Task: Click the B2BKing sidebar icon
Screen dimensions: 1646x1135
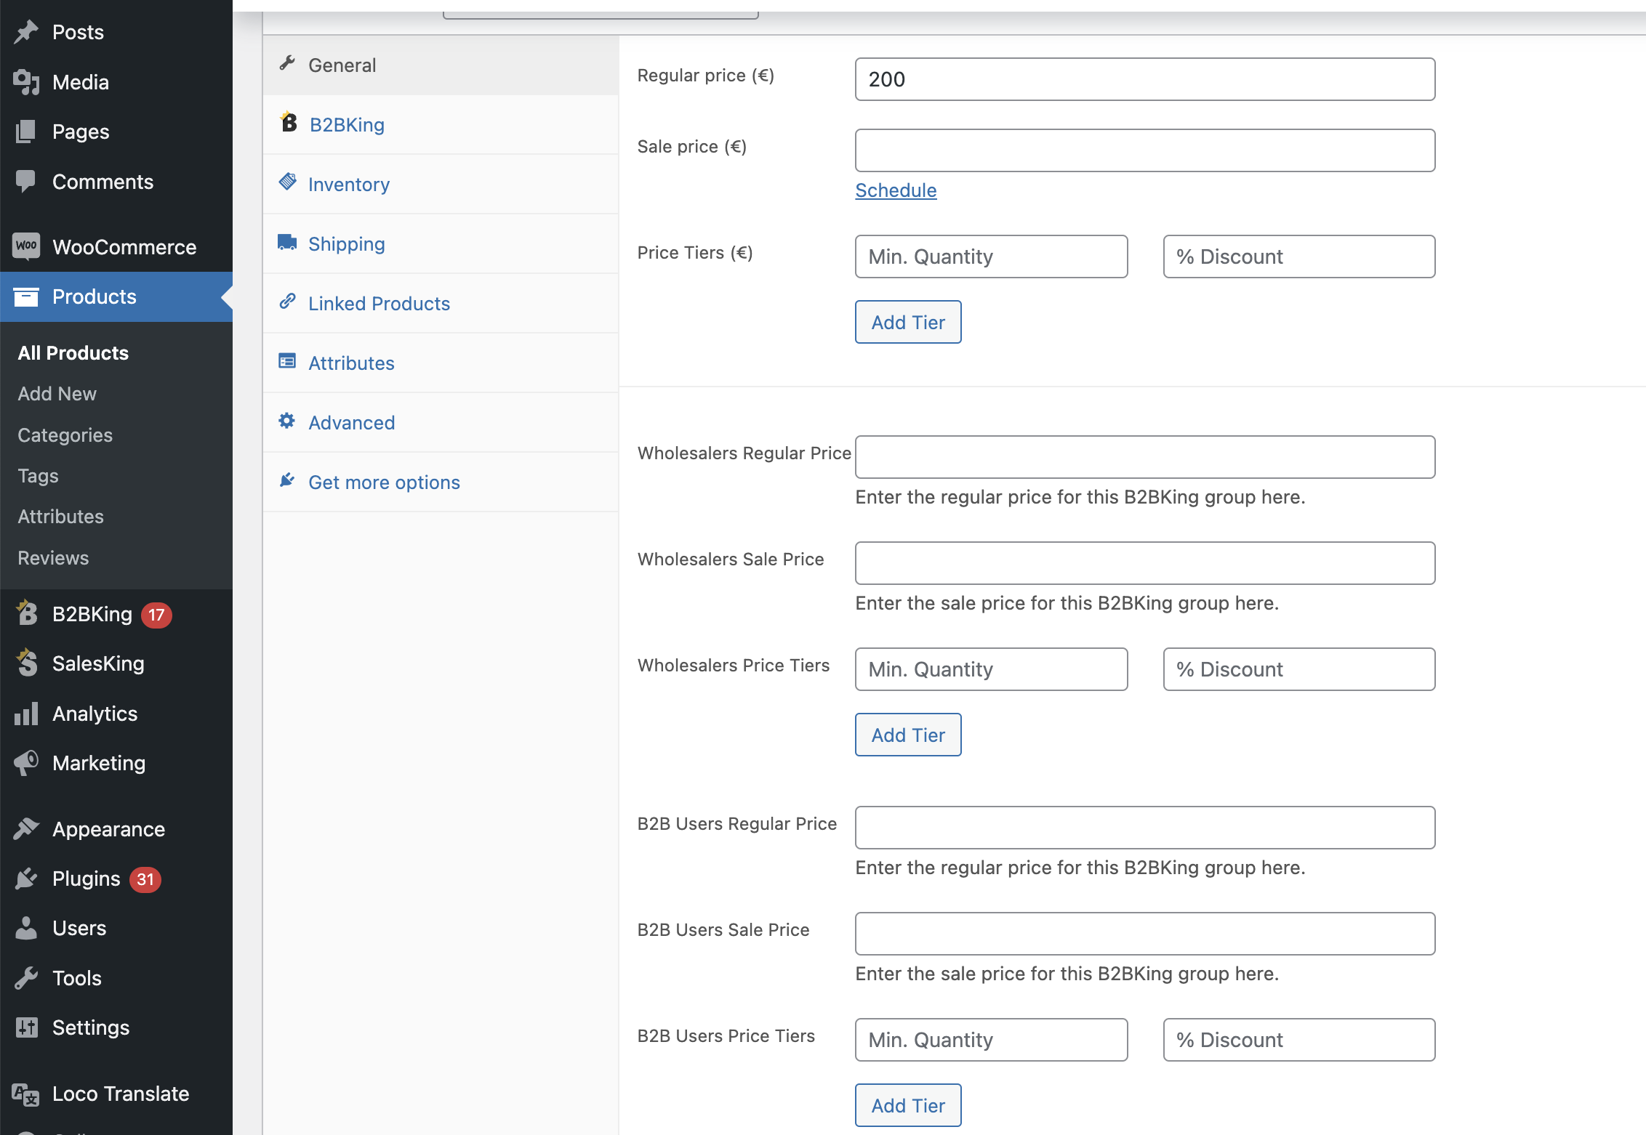Action: [x=26, y=613]
